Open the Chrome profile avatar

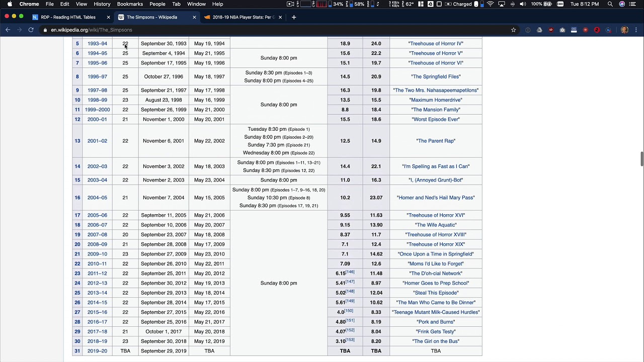point(624,30)
